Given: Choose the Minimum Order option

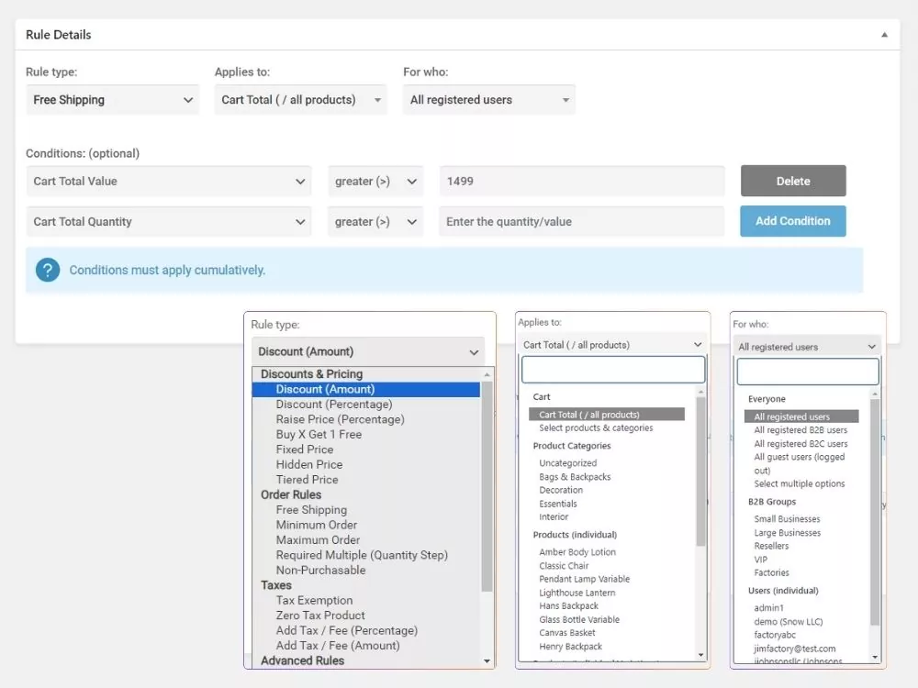Looking at the screenshot, I should coord(317,526).
